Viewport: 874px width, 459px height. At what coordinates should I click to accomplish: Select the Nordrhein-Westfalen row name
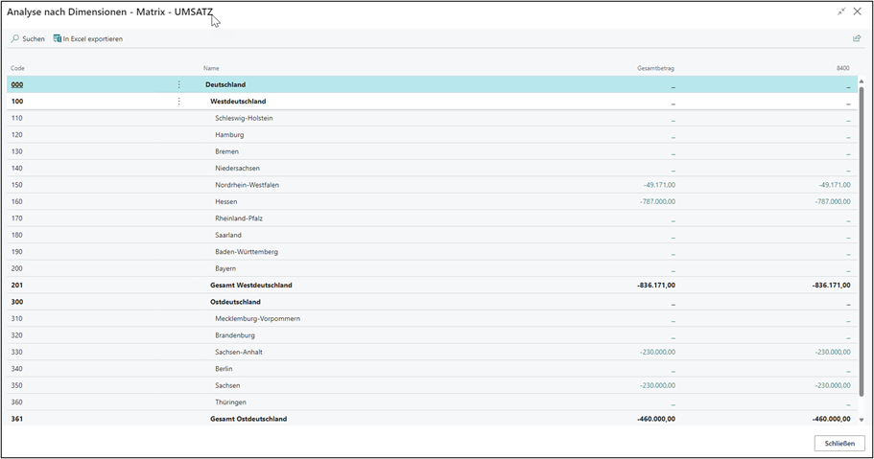[x=247, y=185]
